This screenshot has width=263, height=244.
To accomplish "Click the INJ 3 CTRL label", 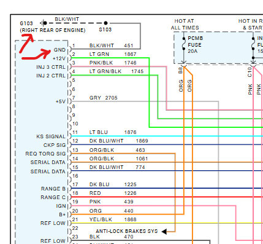I will tap(51, 67).
